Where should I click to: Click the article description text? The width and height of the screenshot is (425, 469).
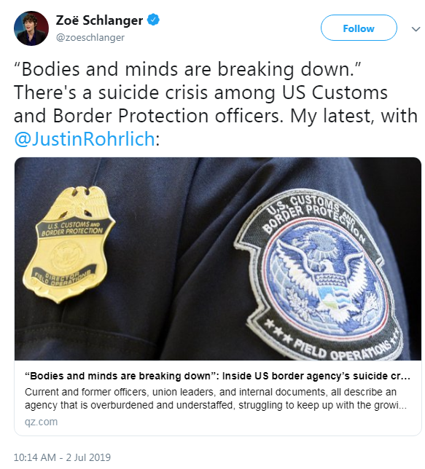[216, 398]
